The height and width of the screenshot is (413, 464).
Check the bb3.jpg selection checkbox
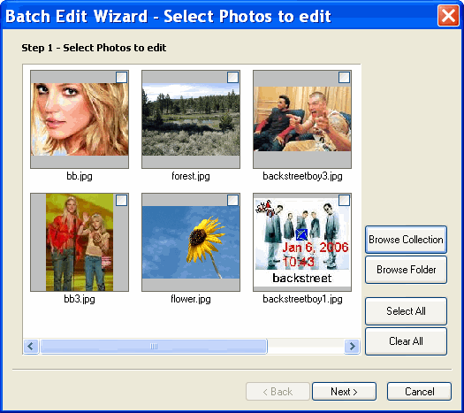[x=122, y=201]
